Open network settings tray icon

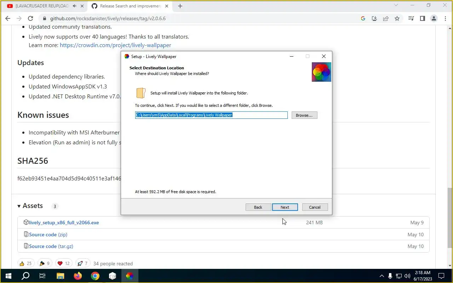pyautogui.click(x=399, y=276)
